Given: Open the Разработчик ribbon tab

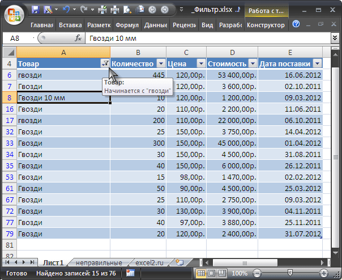Looking at the screenshot, I should tap(230, 25).
